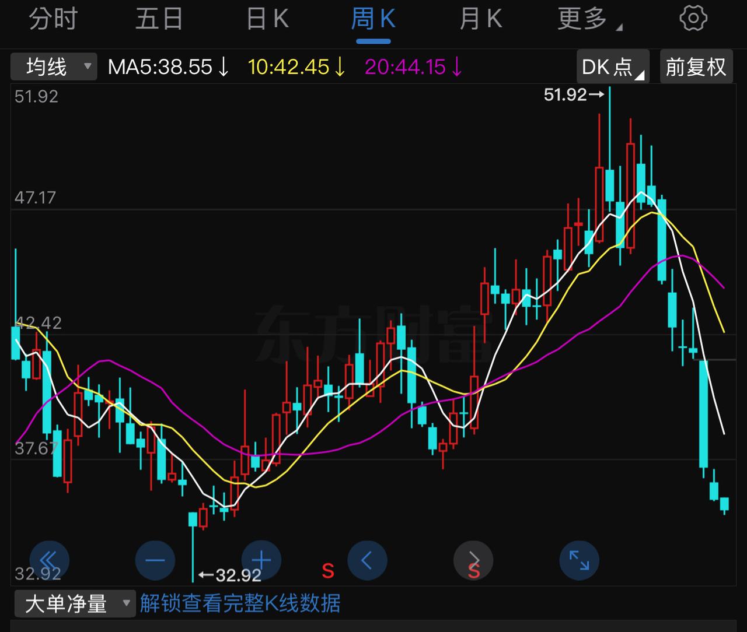Zoom out chart with minus button
The width and height of the screenshot is (747, 632).
click(155, 561)
